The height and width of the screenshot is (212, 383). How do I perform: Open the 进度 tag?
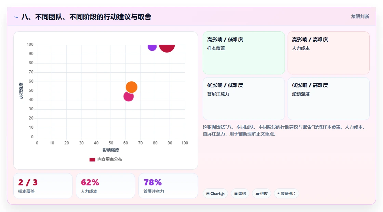[x=262, y=194]
